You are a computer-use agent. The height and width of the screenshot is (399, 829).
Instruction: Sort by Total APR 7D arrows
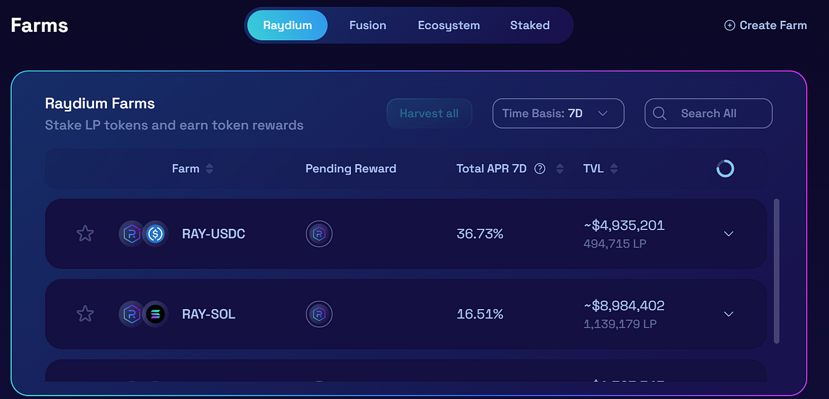560,169
